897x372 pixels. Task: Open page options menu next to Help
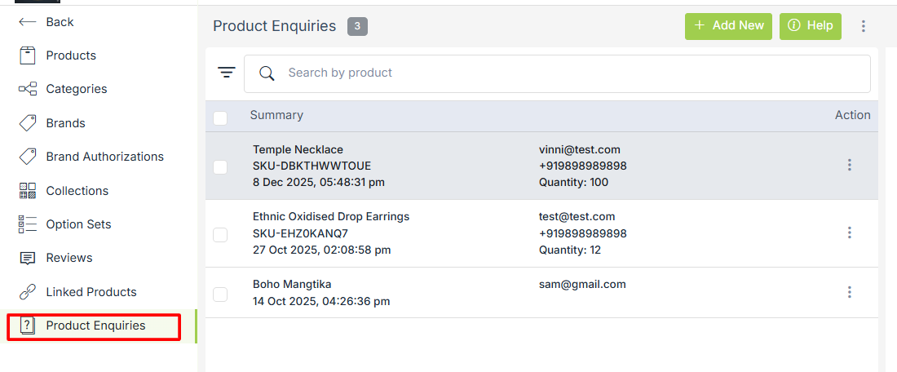(x=864, y=26)
